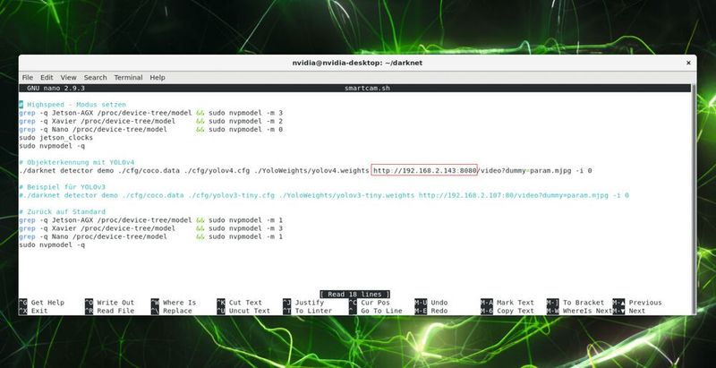Click the 'Exit' shortcut label
This screenshot has width=716, height=368.
click(39, 311)
